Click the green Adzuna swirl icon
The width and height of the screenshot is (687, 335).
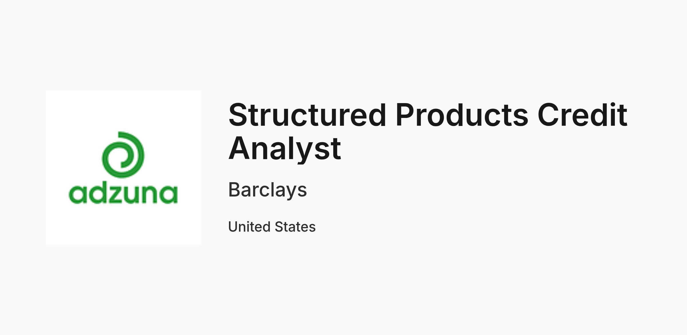click(x=123, y=155)
